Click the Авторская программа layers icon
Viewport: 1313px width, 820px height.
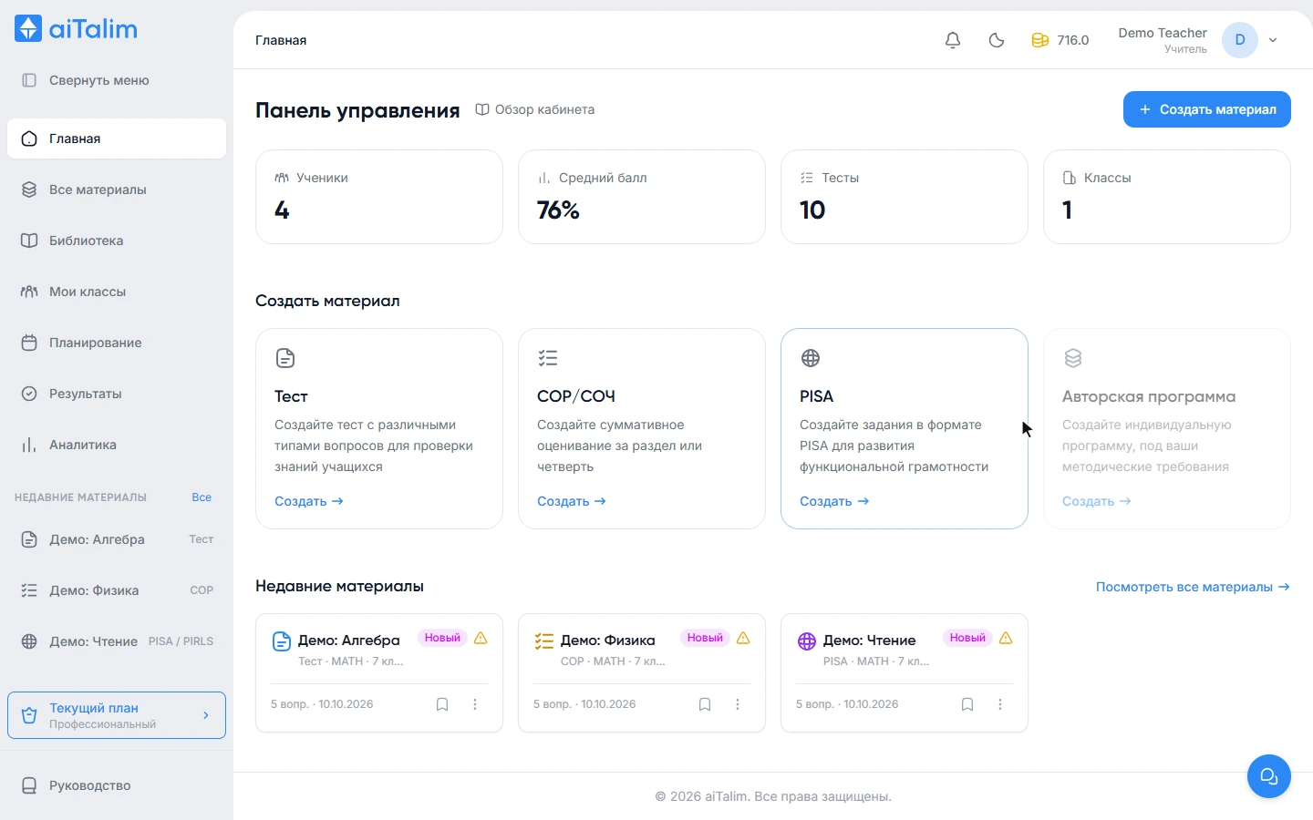click(1073, 358)
